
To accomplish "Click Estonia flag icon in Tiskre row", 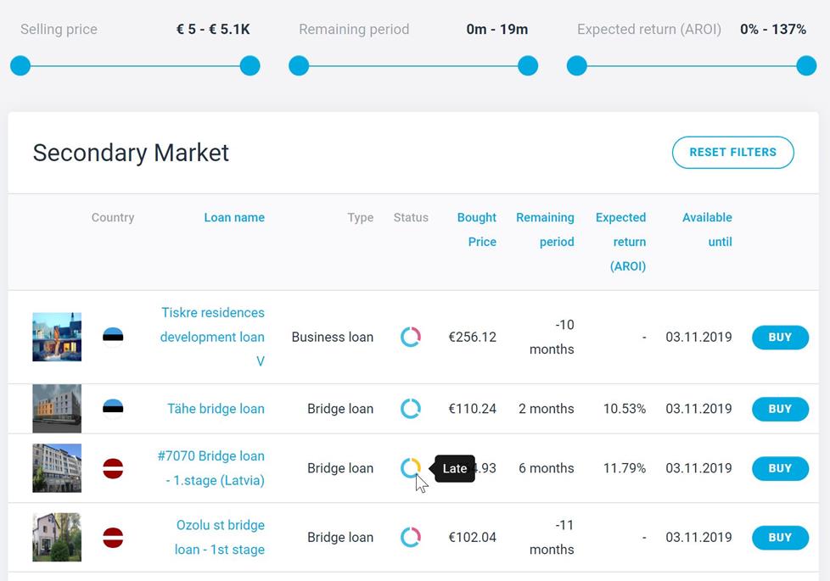I will 113,337.
